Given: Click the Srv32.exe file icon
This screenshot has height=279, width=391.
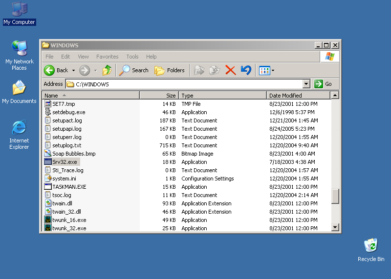Looking at the screenshot, I should tap(47, 162).
